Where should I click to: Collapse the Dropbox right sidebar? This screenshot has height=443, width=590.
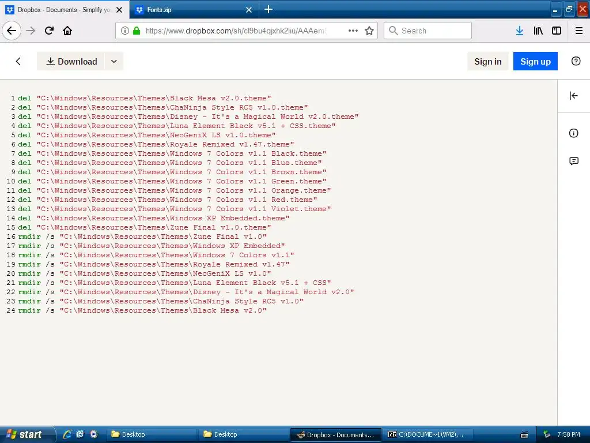(573, 95)
